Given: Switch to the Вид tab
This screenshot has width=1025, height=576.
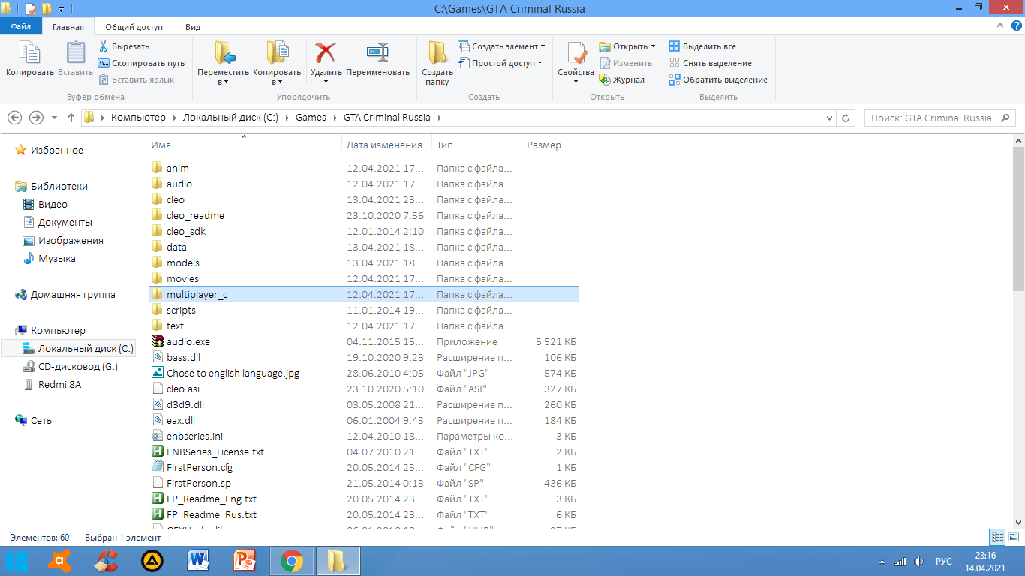Looking at the screenshot, I should [x=193, y=26].
